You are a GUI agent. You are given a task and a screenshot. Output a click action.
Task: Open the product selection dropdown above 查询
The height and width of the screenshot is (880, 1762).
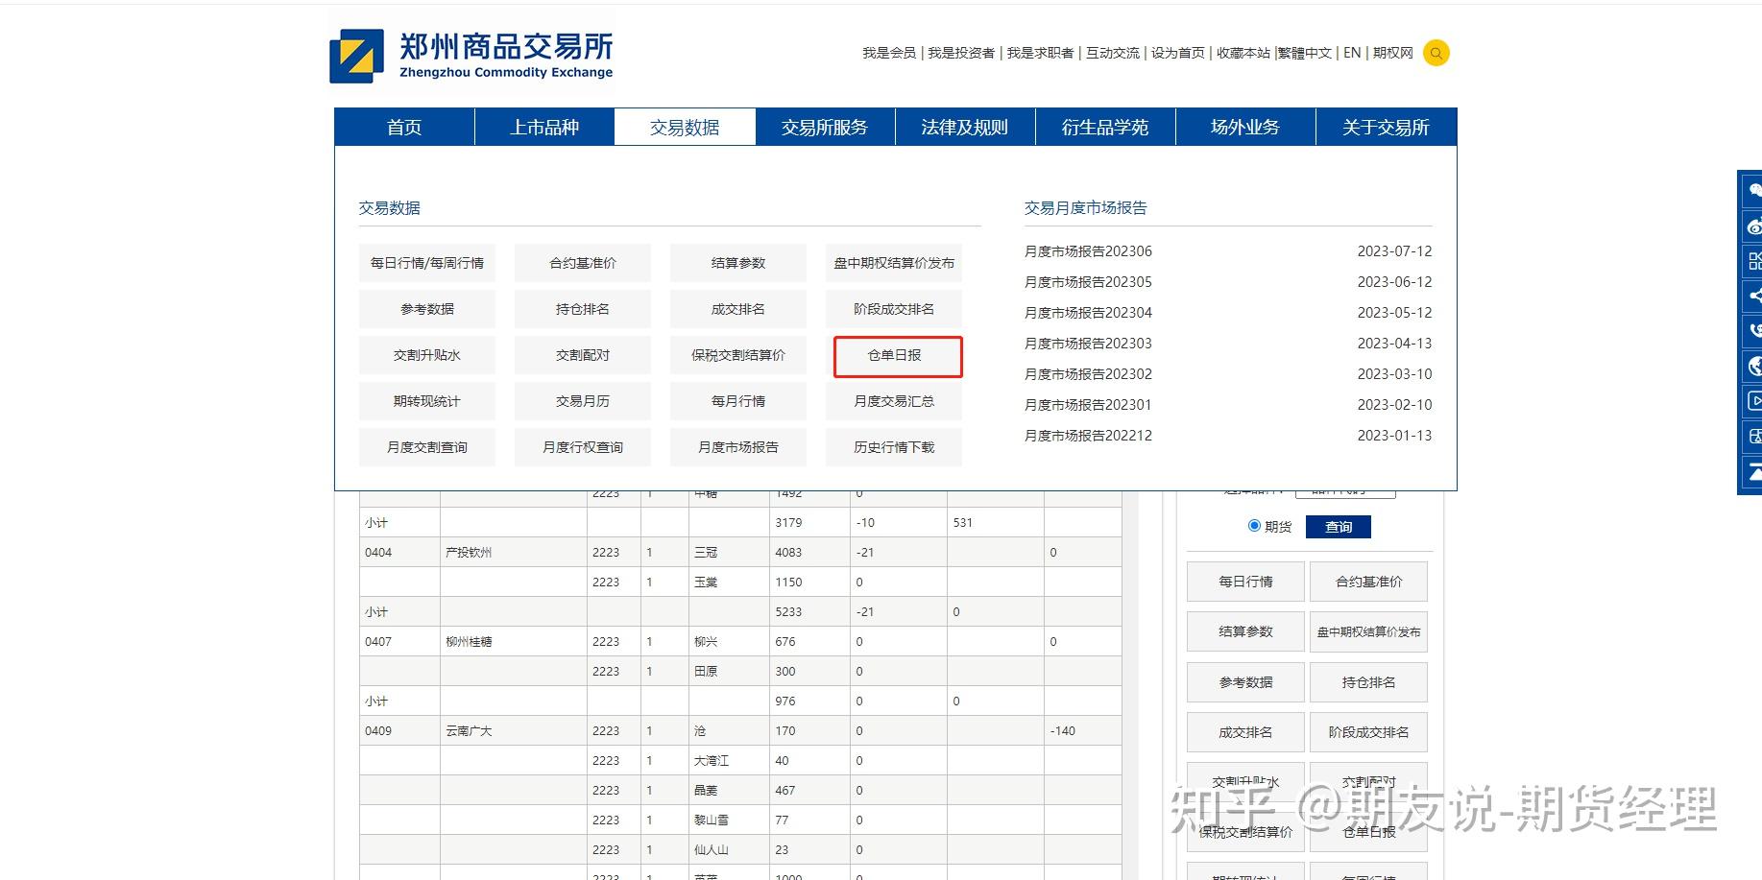[x=1347, y=488]
